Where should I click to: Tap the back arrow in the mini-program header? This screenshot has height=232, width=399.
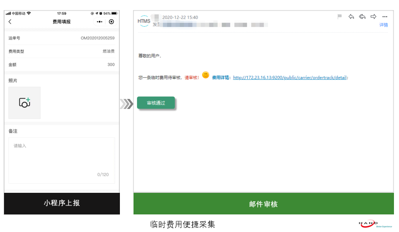click(10, 22)
